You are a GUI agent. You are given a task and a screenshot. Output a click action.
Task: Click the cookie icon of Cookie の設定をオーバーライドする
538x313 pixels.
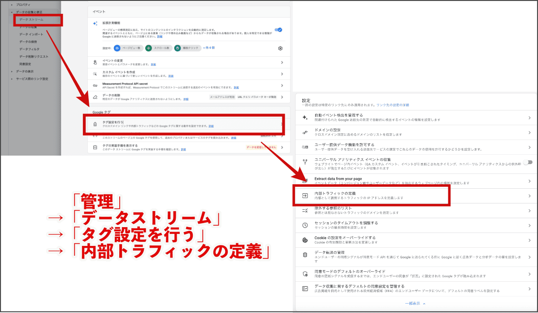click(x=305, y=240)
